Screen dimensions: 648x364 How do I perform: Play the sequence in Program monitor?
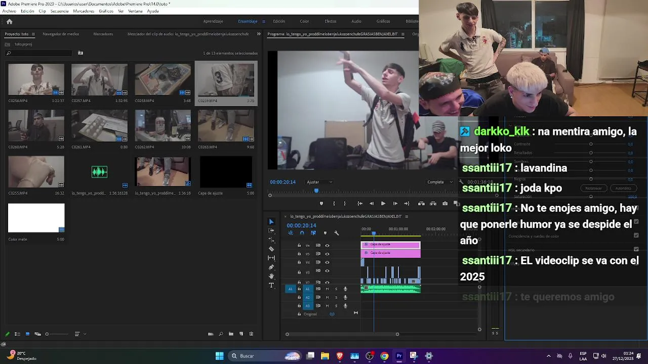pos(383,203)
